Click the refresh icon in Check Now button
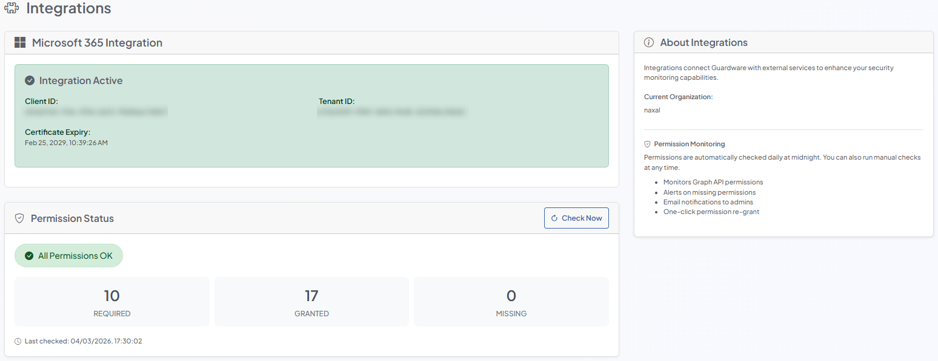The width and height of the screenshot is (938, 361). [554, 218]
